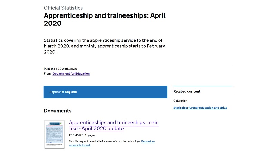Click the PDF document thumbnail preview
Screen dimensions: 276x153
pyautogui.click(x=55, y=134)
